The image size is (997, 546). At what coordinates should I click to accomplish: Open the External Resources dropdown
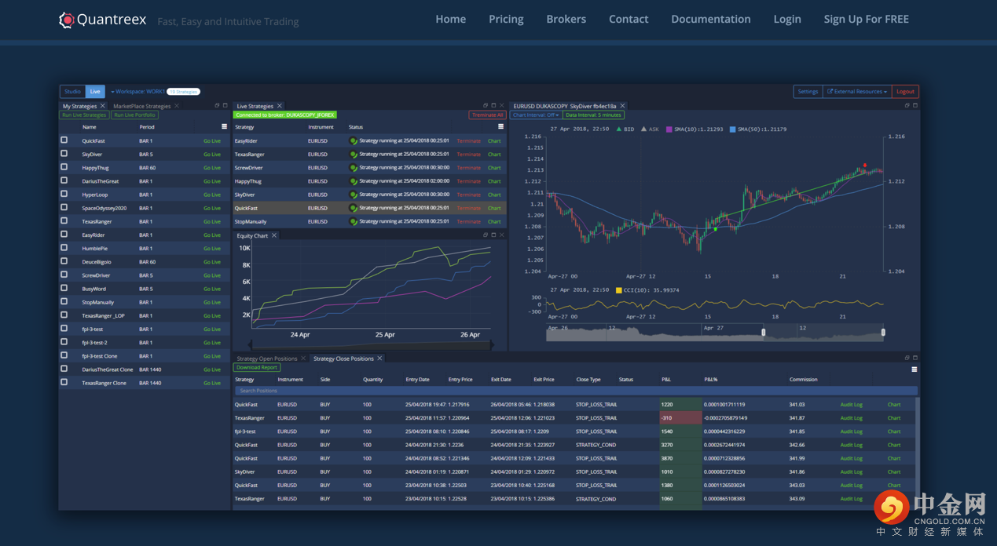[x=856, y=92]
